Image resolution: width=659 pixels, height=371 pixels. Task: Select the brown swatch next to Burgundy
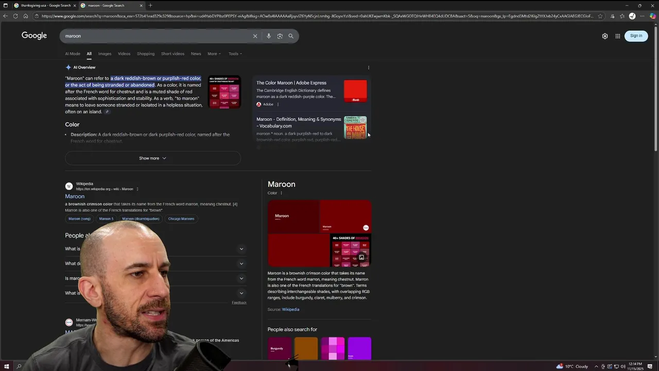(306, 348)
